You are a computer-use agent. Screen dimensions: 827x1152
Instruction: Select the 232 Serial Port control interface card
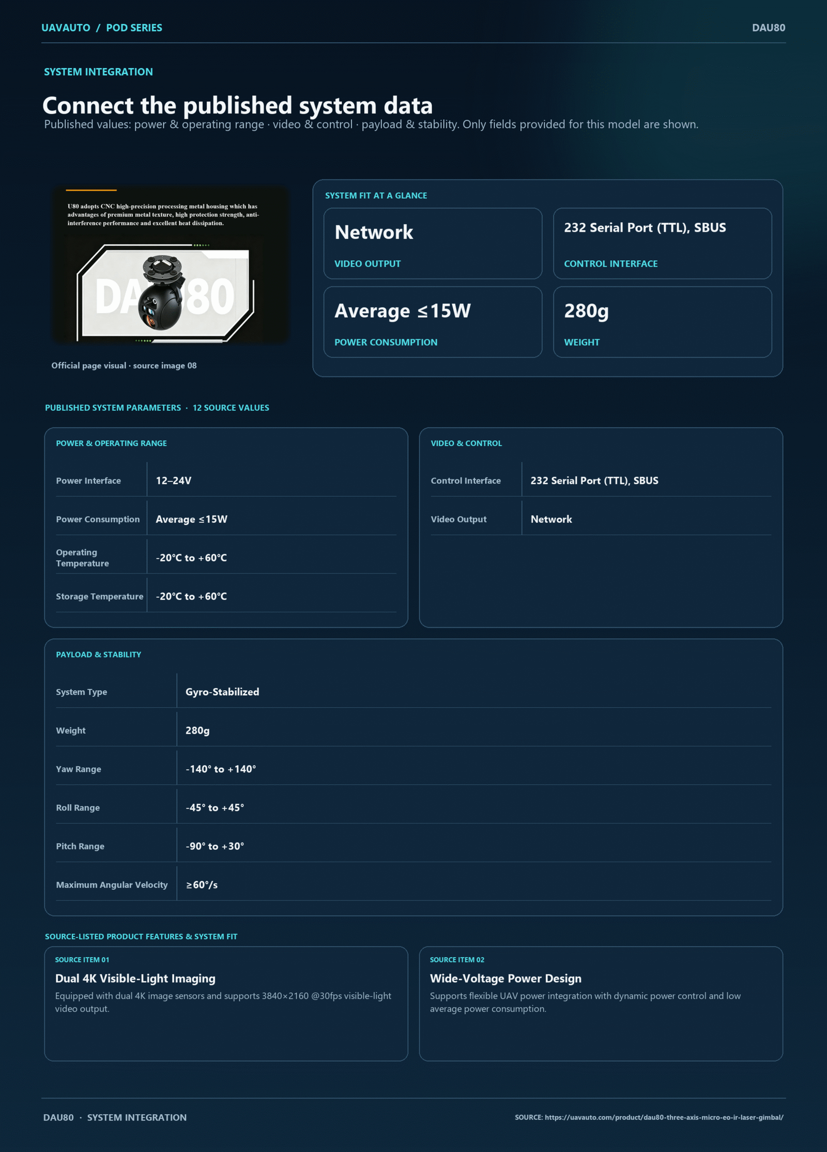(x=662, y=244)
